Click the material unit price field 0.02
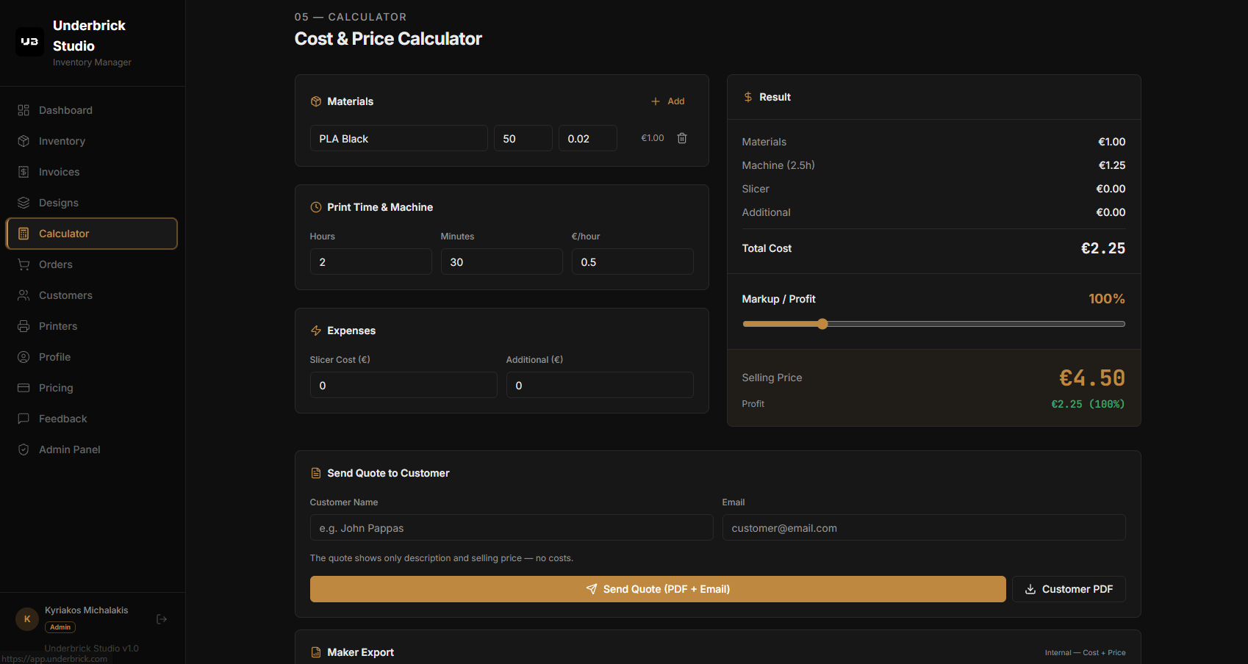The width and height of the screenshot is (1248, 664). point(588,138)
